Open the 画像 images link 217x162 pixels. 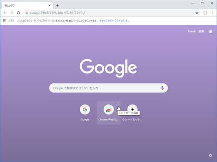pos(201,31)
